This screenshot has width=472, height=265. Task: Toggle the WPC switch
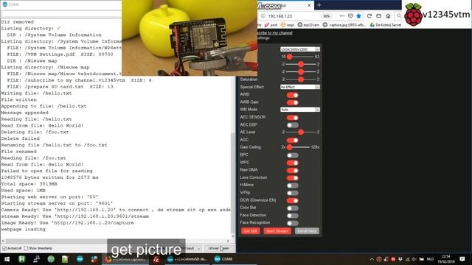coord(292,163)
